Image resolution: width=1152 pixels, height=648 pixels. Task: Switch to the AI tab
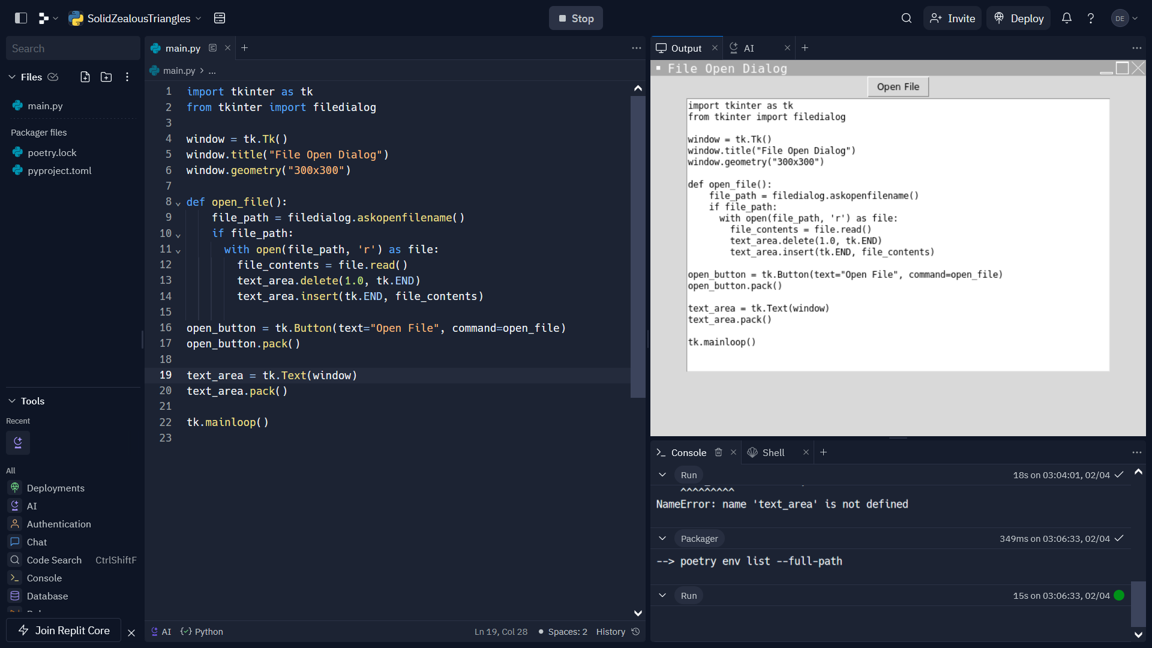click(x=748, y=48)
